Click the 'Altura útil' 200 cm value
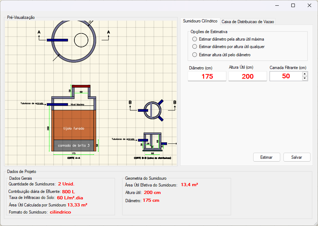The height and width of the screenshot is (226, 318). [x=152, y=193]
